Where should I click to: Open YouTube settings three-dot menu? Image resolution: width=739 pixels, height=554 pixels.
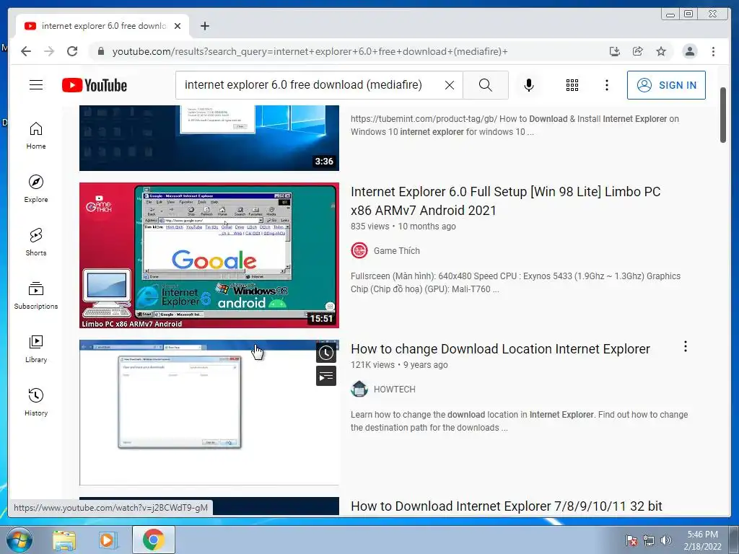coord(606,85)
